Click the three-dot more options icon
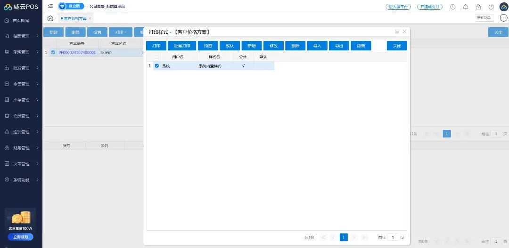Viewport: 509px width, 248px height. [x=503, y=18]
